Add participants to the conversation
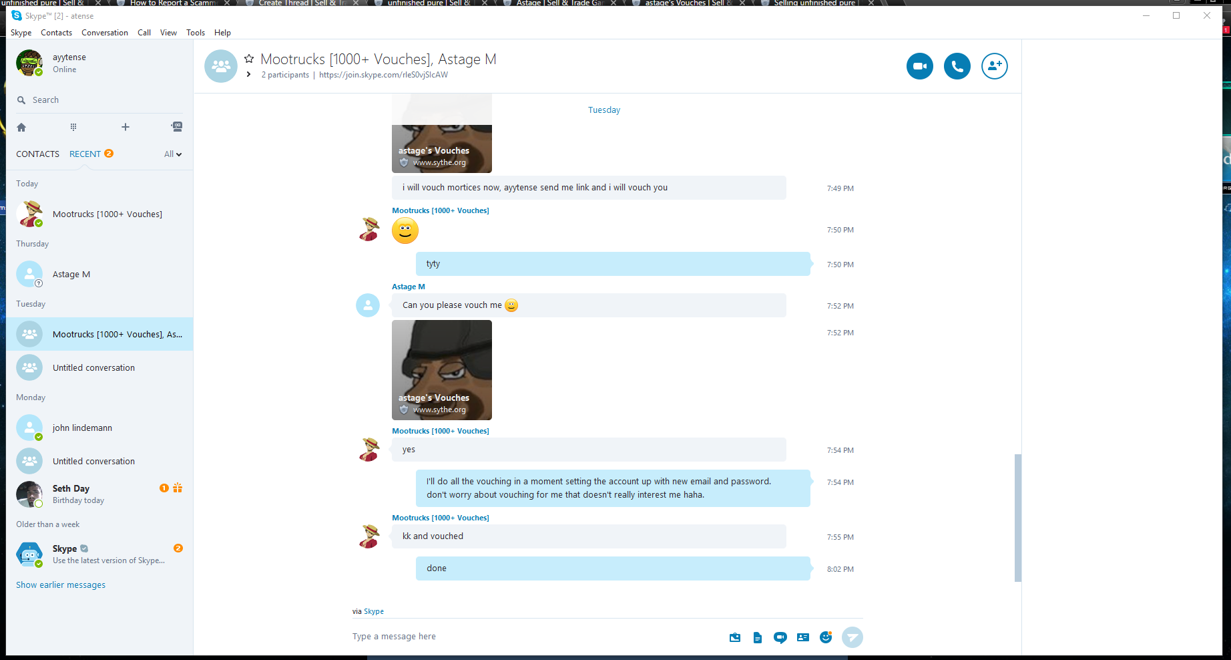The width and height of the screenshot is (1231, 660). tap(994, 66)
